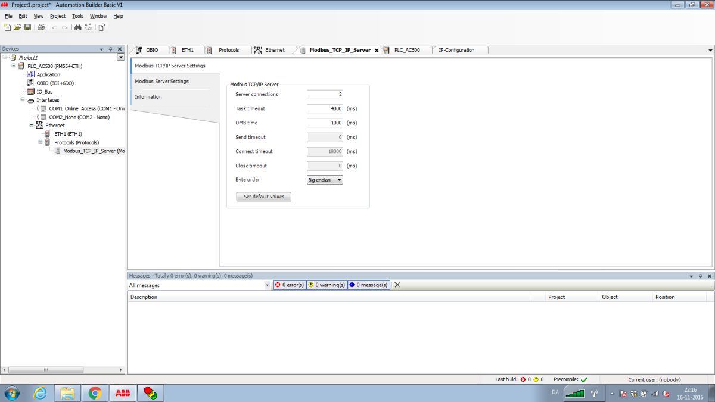Toggle the 0 warning(s) filter
Screen dimensions: 715x402
coord(327,285)
